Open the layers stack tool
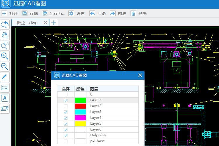This screenshot has width=219, height=146. pos(5,109)
